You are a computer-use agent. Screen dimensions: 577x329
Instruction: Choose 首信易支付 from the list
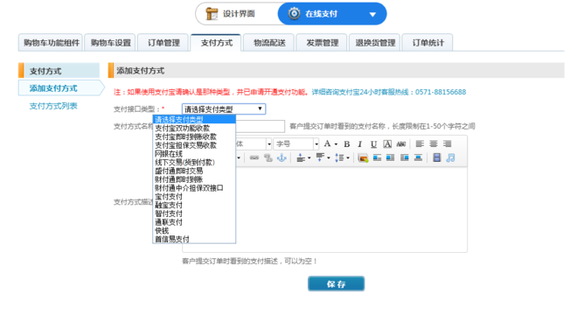point(194,239)
